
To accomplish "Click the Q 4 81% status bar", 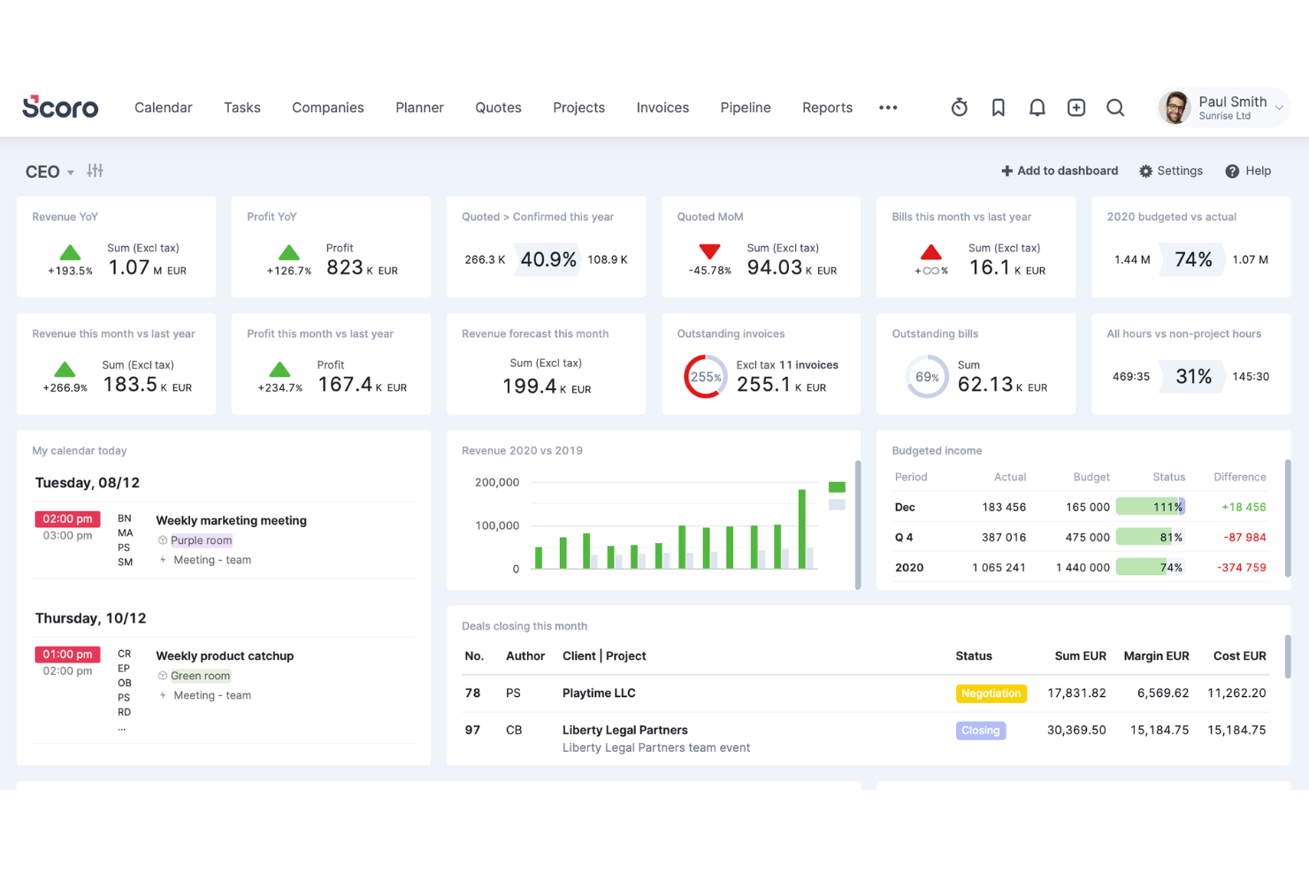I will click(x=1150, y=537).
